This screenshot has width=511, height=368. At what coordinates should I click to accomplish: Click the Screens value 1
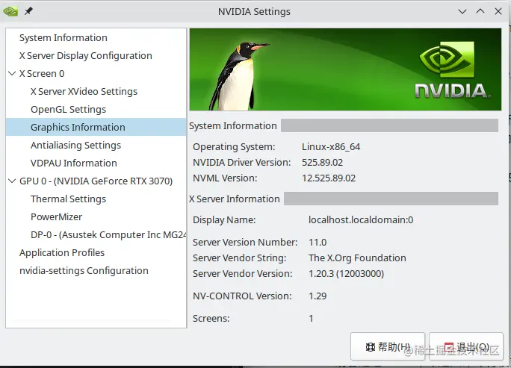[311, 318]
